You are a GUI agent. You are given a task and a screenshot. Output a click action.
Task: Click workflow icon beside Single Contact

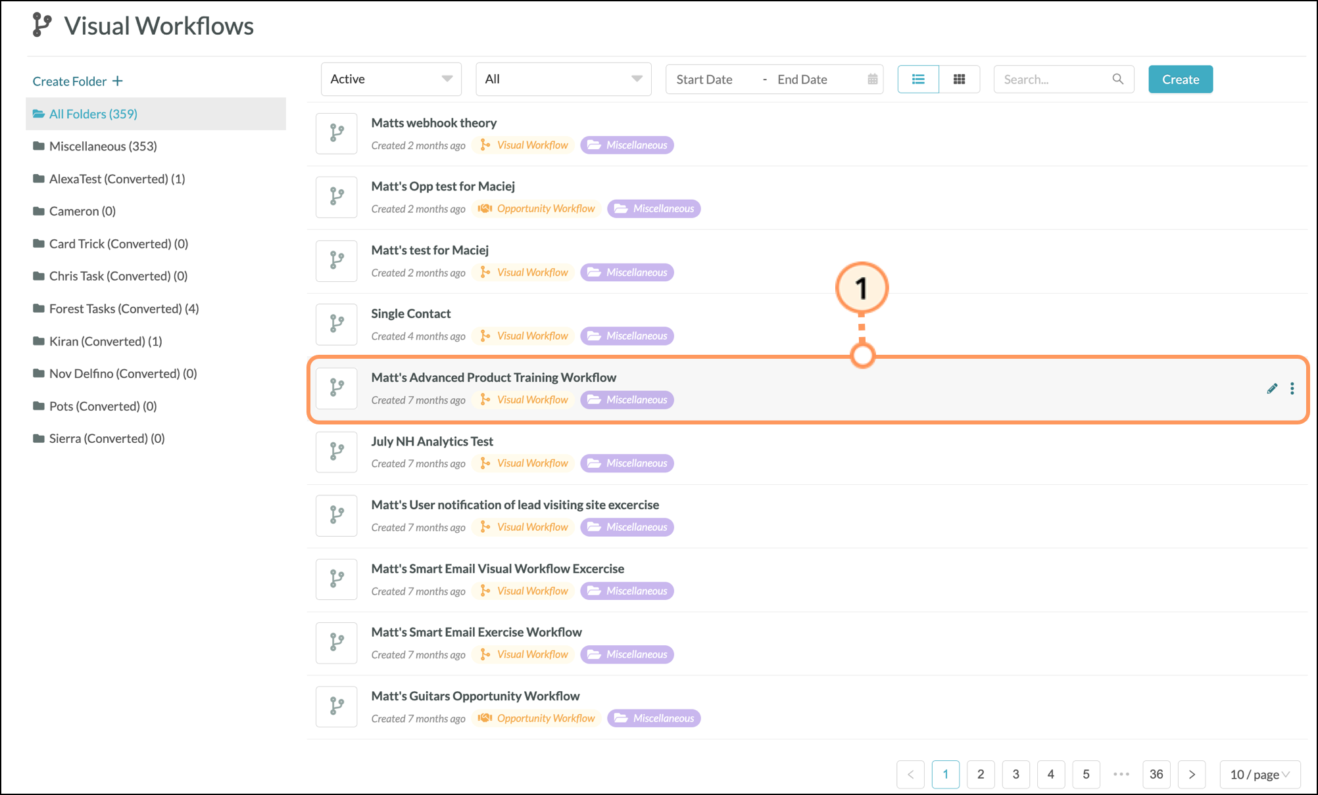point(337,324)
